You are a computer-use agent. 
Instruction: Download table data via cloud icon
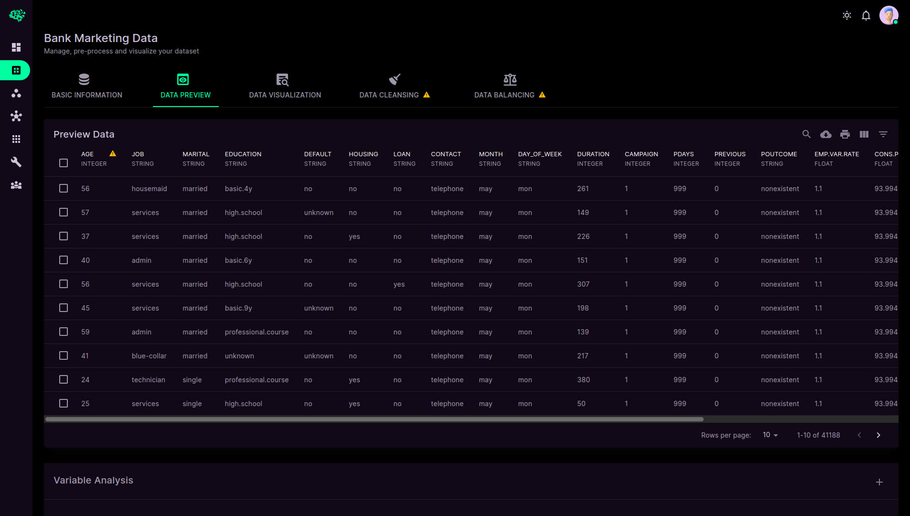(826, 134)
